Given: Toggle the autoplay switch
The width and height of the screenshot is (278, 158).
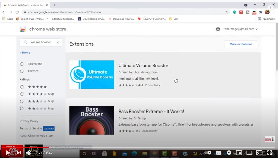Looking at the screenshot, I should click(208, 153).
